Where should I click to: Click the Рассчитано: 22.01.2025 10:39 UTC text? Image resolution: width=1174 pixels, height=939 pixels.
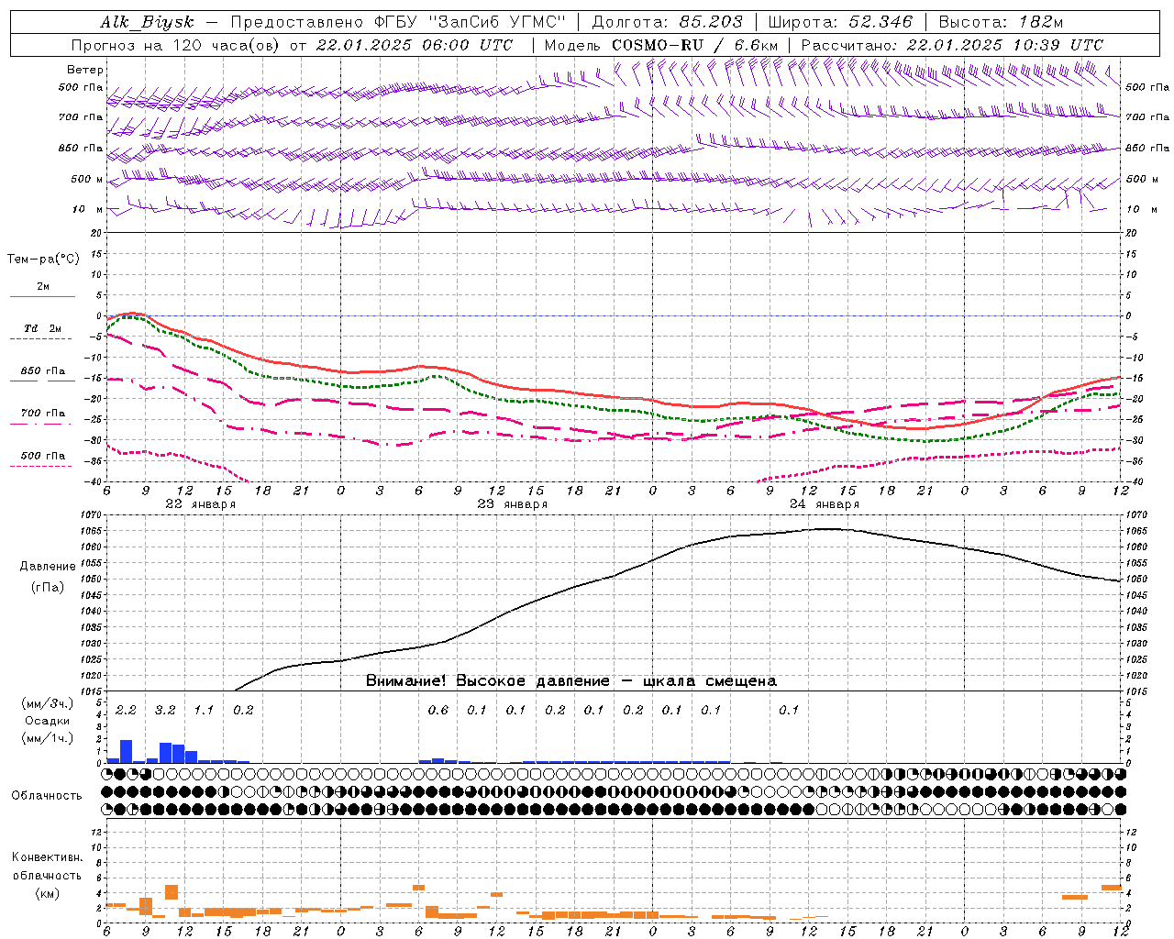[x=952, y=45]
